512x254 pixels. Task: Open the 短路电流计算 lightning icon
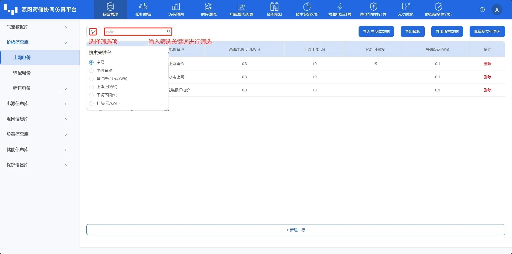(x=340, y=7)
